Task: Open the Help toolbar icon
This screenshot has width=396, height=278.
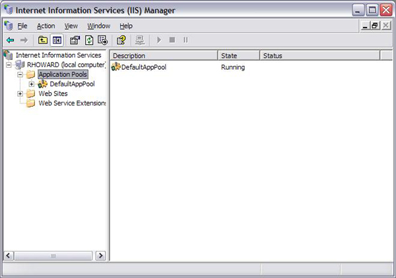Action: [x=121, y=40]
